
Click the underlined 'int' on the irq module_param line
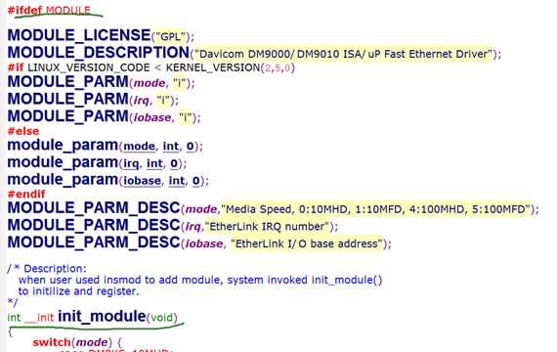154,163
